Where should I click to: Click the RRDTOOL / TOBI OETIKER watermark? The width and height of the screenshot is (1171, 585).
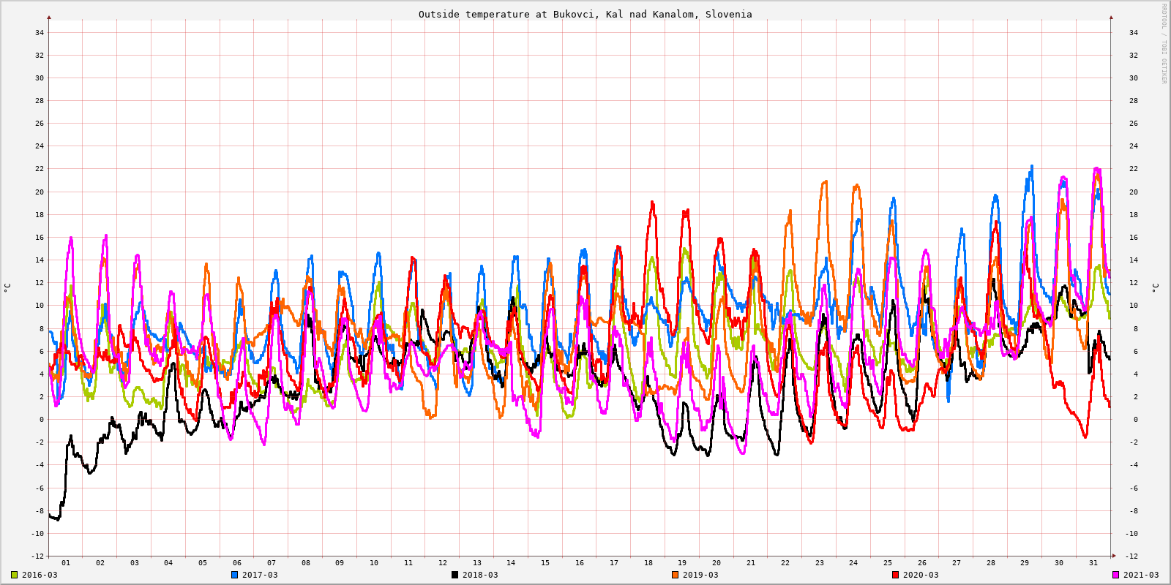(x=1164, y=44)
